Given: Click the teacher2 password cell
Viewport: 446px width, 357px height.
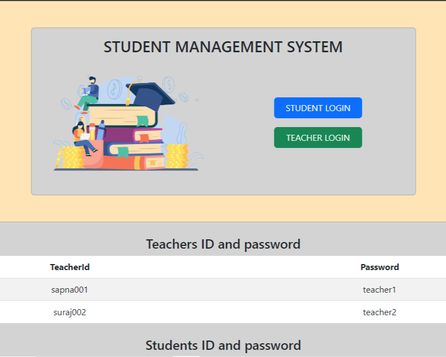Looking at the screenshot, I should coord(379,312).
